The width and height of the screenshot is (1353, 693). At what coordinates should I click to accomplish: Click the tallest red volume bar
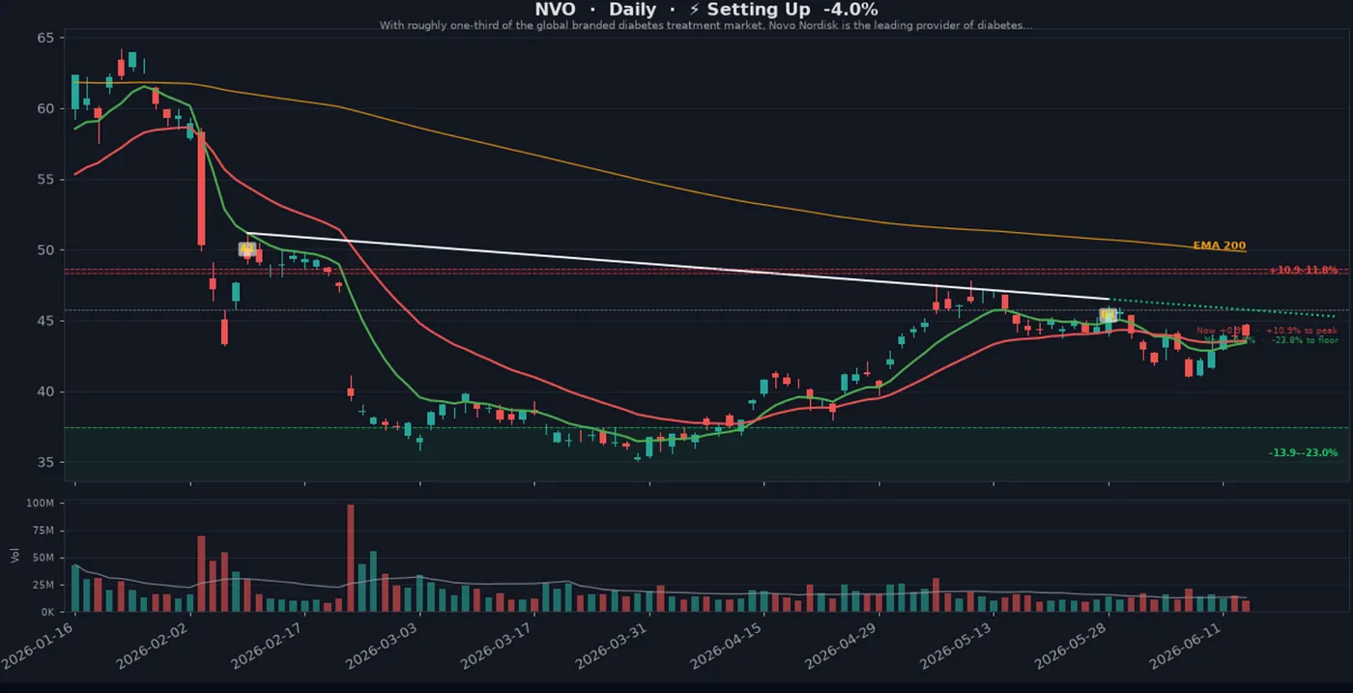coord(350,559)
